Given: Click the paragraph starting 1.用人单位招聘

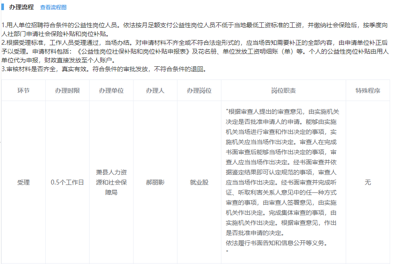Looking at the screenshot, I should pos(195,29).
